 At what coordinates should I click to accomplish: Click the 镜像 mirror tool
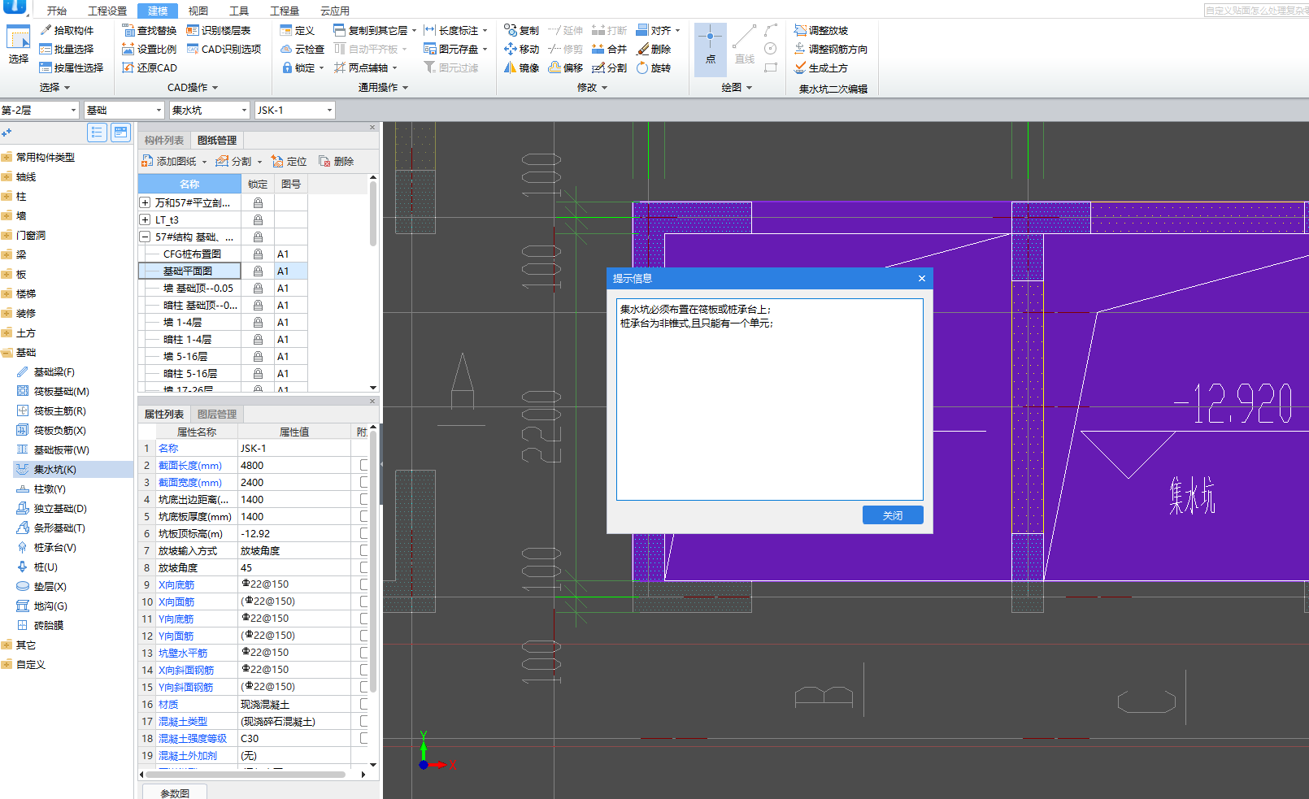(x=521, y=67)
